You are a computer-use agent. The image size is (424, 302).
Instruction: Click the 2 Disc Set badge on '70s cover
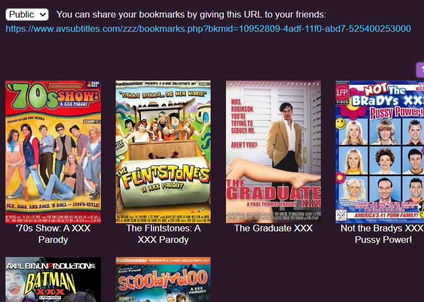95,84
